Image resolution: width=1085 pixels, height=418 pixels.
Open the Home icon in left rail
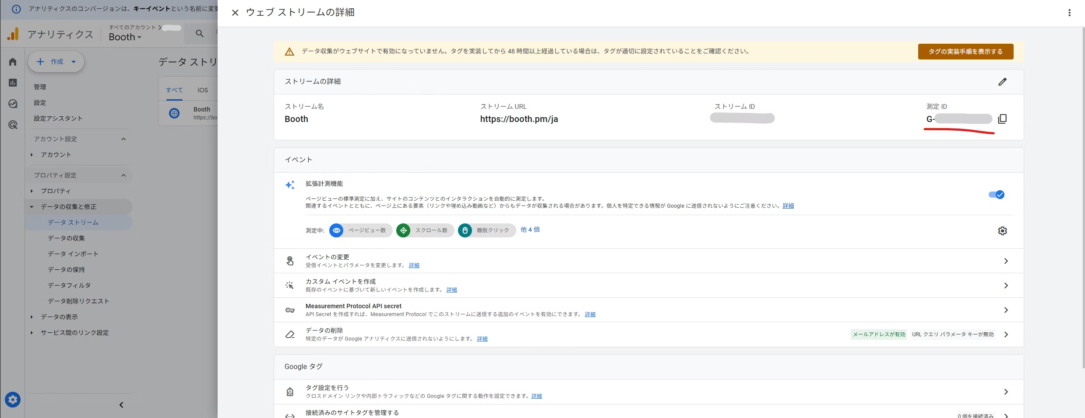(x=13, y=62)
